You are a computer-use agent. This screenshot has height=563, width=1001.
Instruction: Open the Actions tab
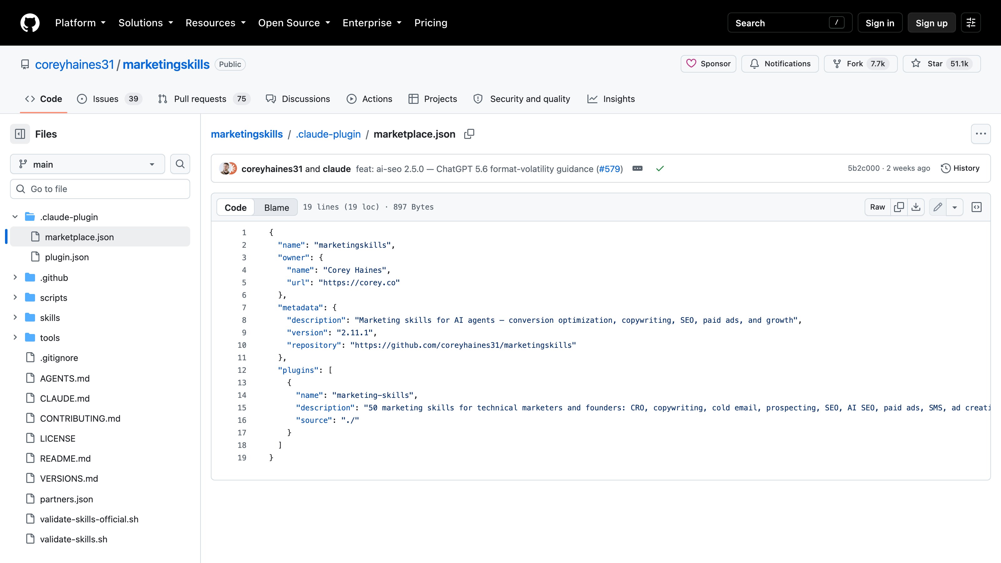(x=369, y=99)
